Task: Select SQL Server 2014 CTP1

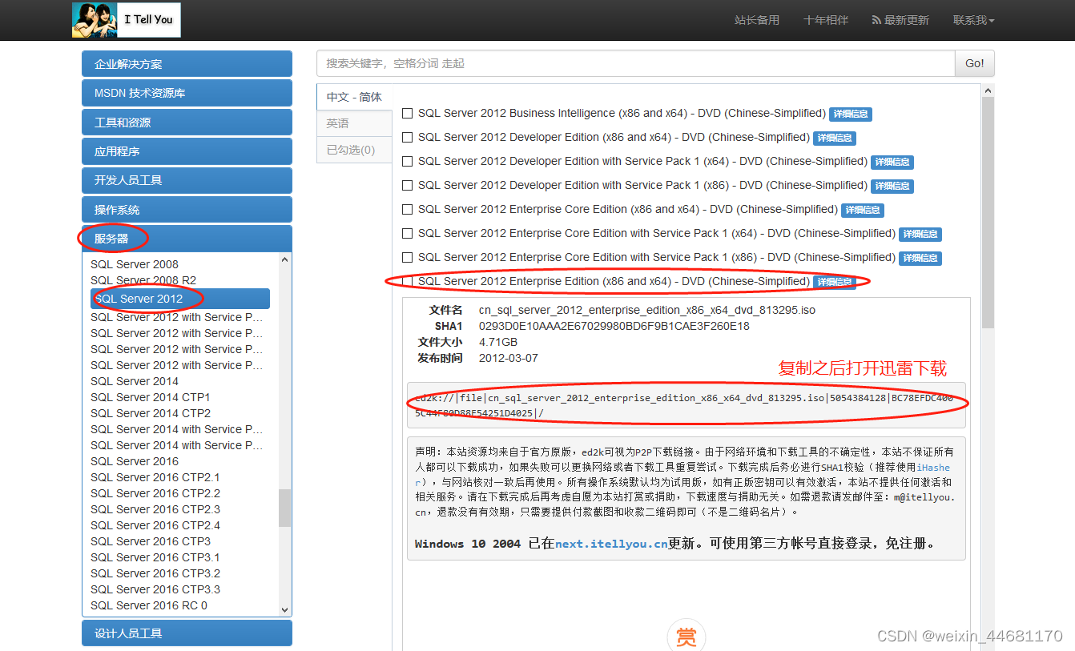Action: (x=151, y=397)
